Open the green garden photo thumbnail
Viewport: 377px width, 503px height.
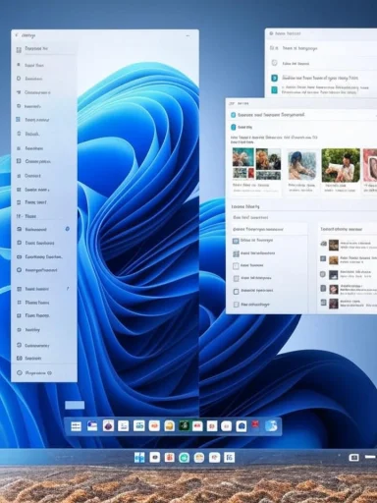coord(341,165)
